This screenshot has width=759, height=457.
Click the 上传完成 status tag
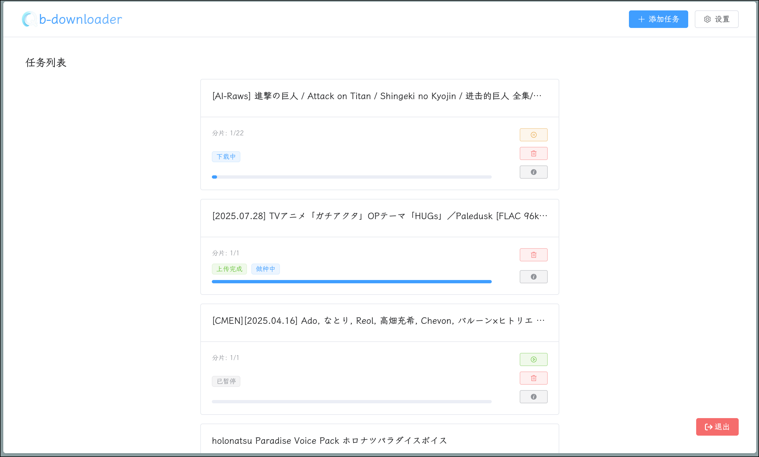click(x=229, y=269)
